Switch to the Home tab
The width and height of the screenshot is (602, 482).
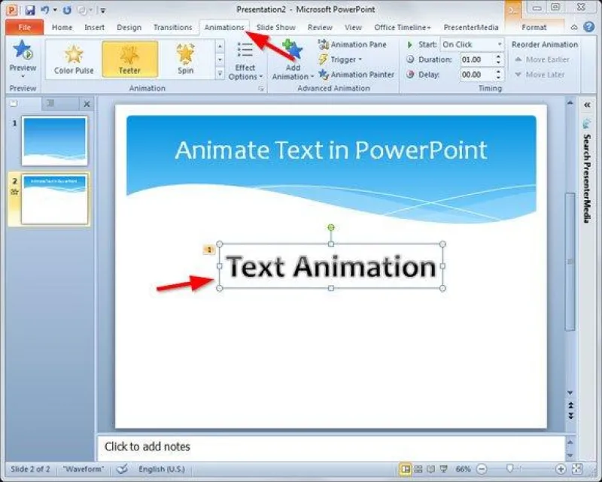(62, 27)
